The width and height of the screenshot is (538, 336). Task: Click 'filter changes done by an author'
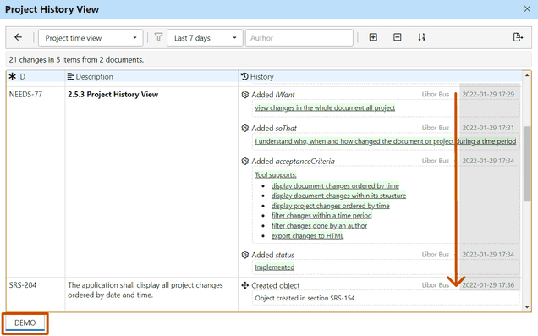tap(319, 225)
